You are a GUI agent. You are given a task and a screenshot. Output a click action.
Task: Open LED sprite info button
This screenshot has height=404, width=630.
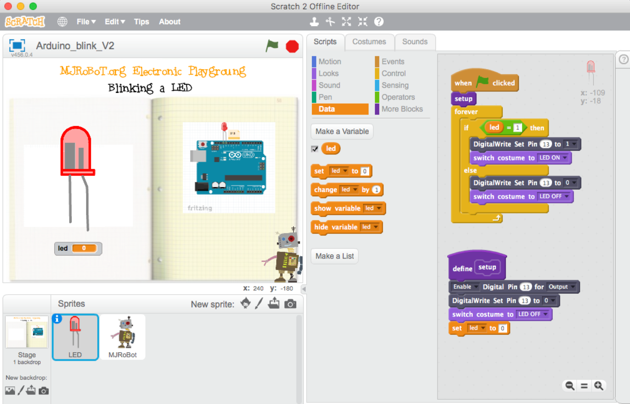pyautogui.click(x=57, y=319)
